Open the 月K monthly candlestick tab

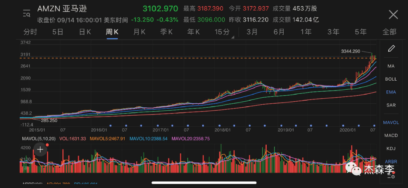139,32
